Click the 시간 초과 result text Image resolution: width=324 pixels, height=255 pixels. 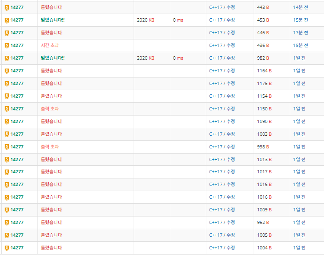(50, 46)
